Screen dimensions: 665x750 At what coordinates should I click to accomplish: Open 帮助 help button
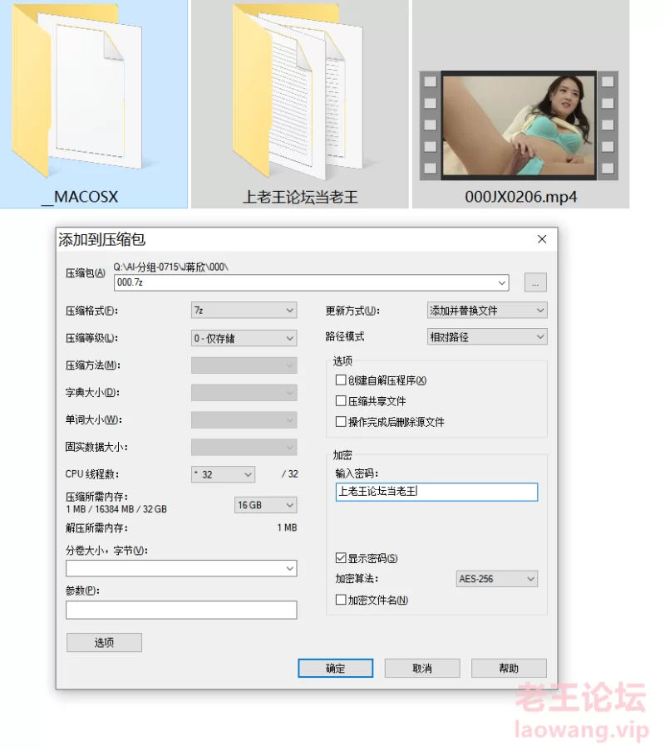pyautogui.click(x=509, y=669)
